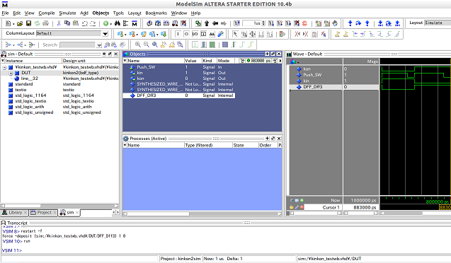Click the blue M ModelSim toolbar icon

point(135,23)
